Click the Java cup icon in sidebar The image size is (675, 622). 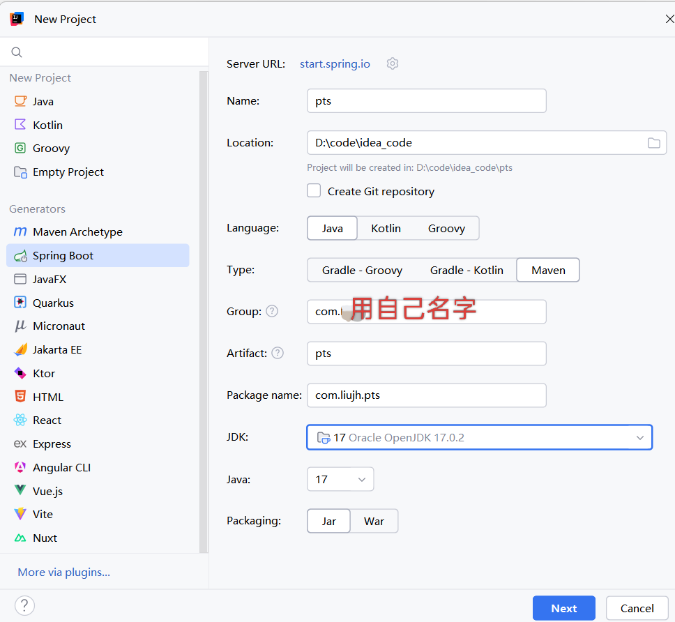[20, 101]
